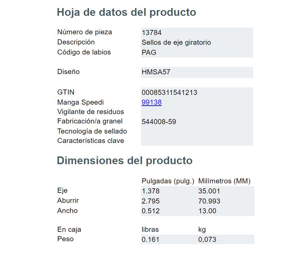Click the HMSA57 design value
This screenshot has height=255, width=306.
[156, 72]
